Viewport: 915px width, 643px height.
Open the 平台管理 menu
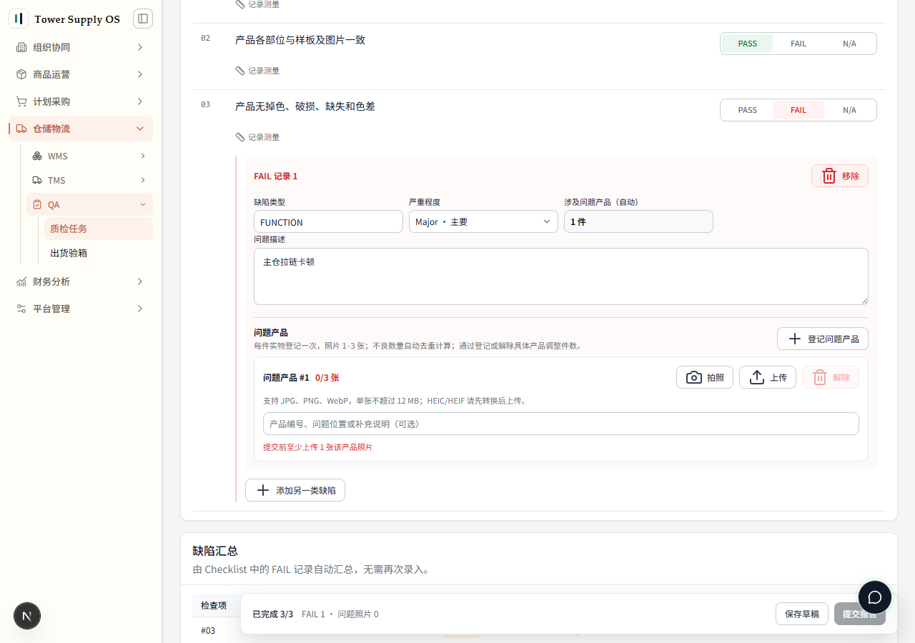81,309
